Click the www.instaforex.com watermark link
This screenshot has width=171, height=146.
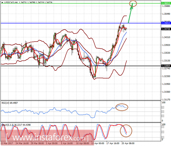pos(47,138)
